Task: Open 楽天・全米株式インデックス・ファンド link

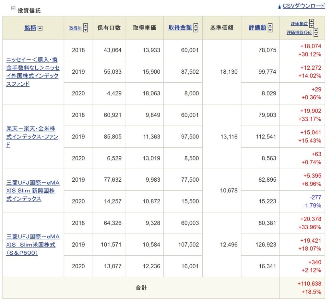Action: pyautogui.click(x=32, y=137)
